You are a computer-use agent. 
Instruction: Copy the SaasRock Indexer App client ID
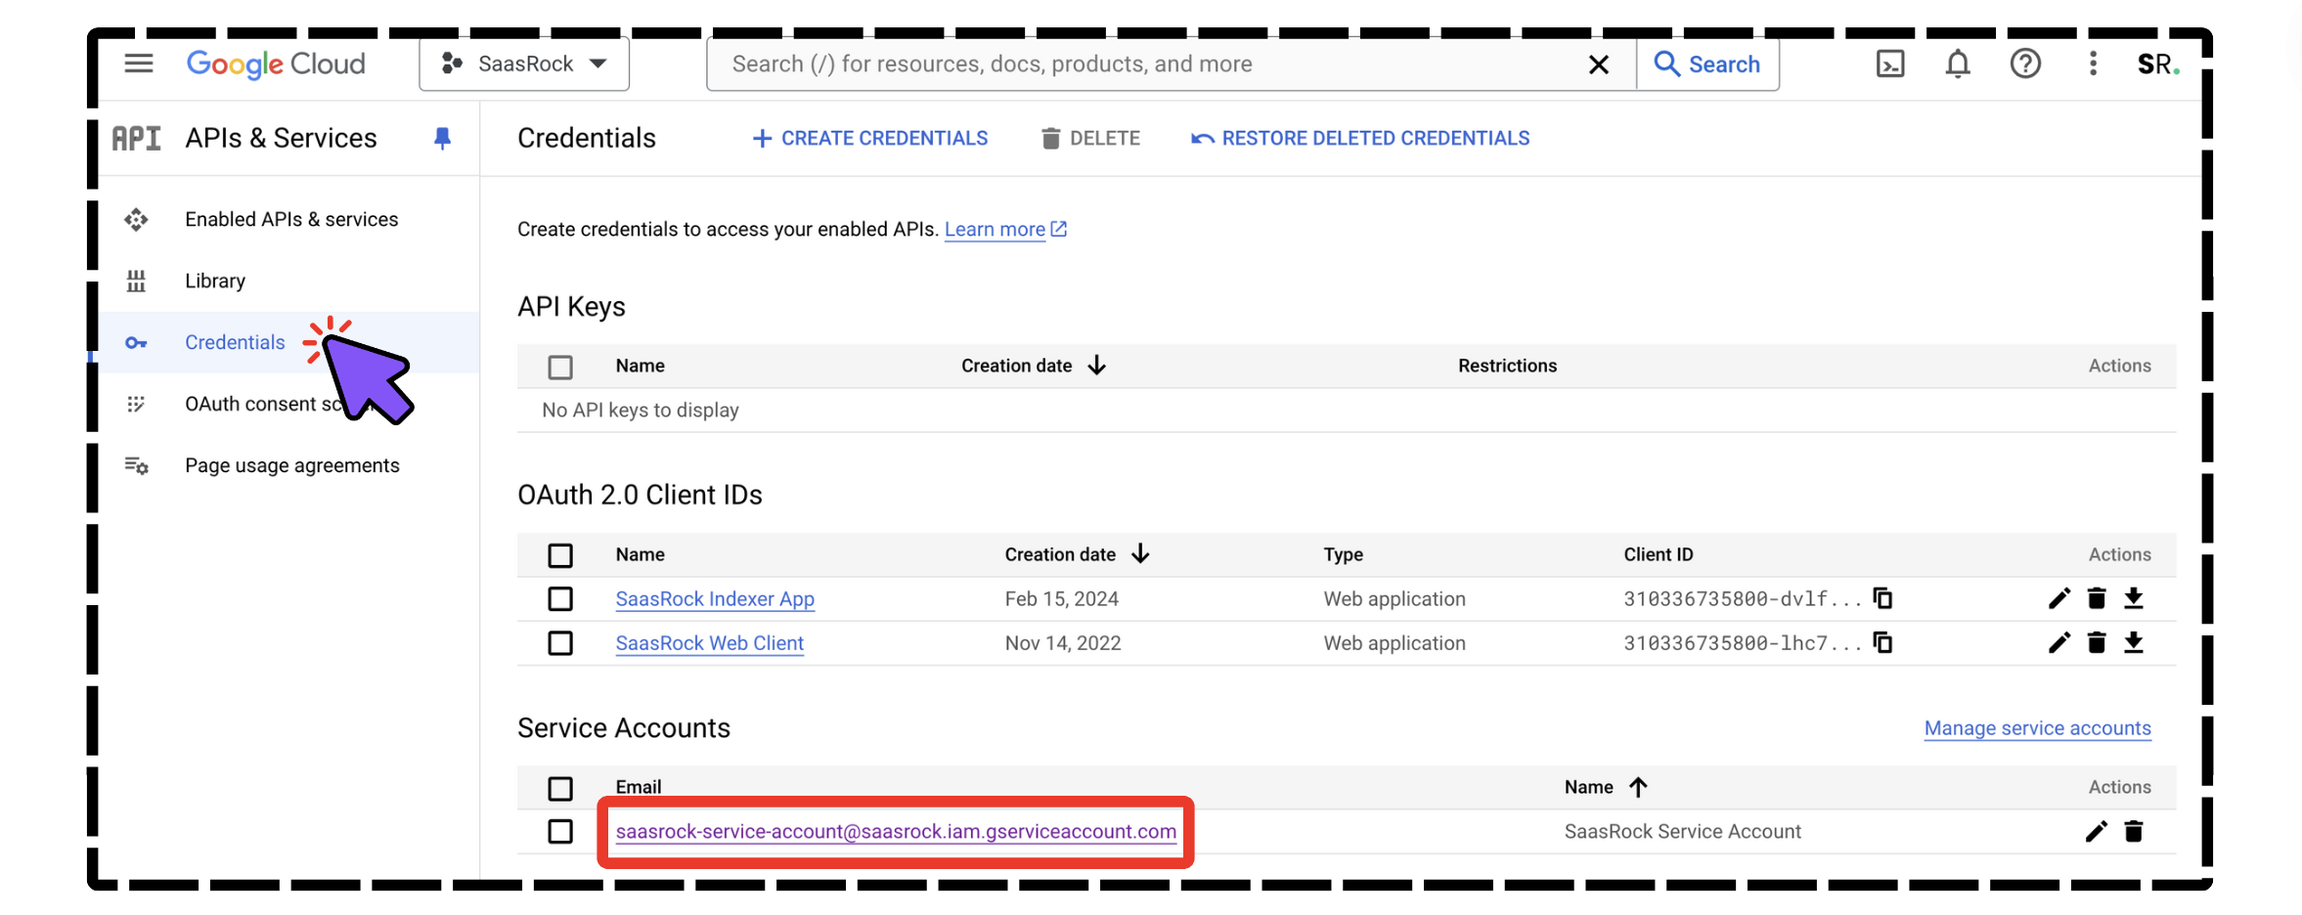pyautogui.click(x=1882, y=598)
